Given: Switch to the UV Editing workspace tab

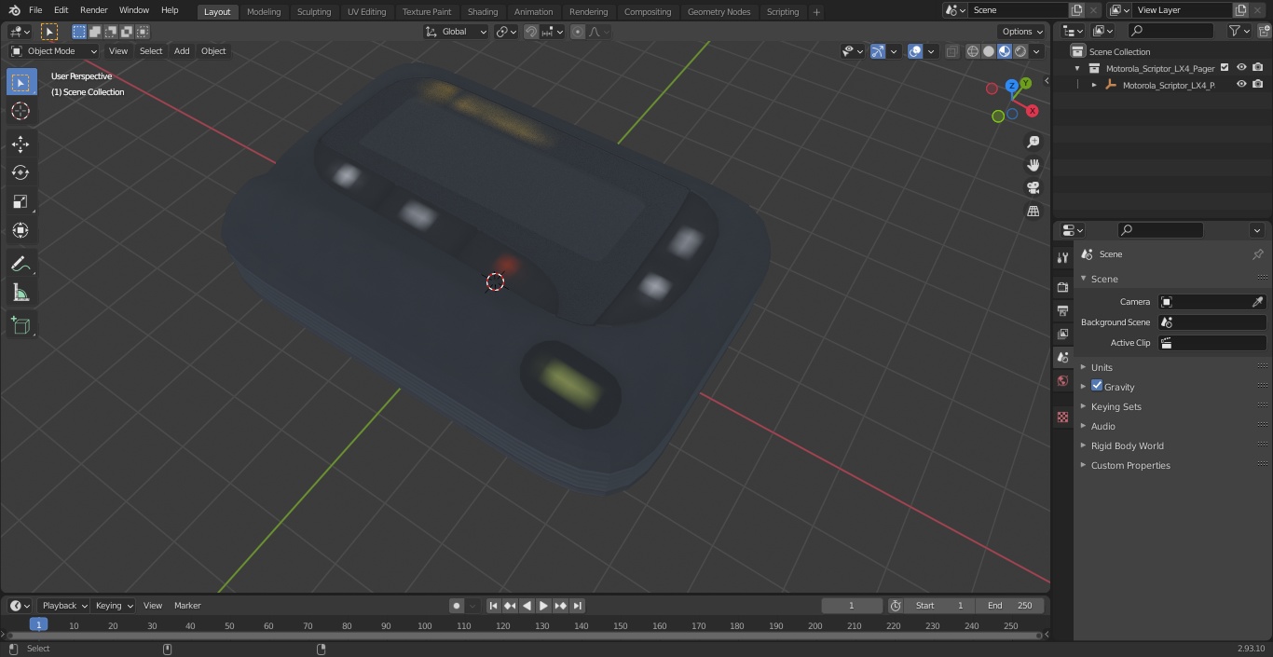Looking at the screenshot, I should point(366,12).
